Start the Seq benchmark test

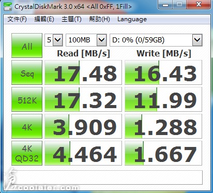pos(27,72)
